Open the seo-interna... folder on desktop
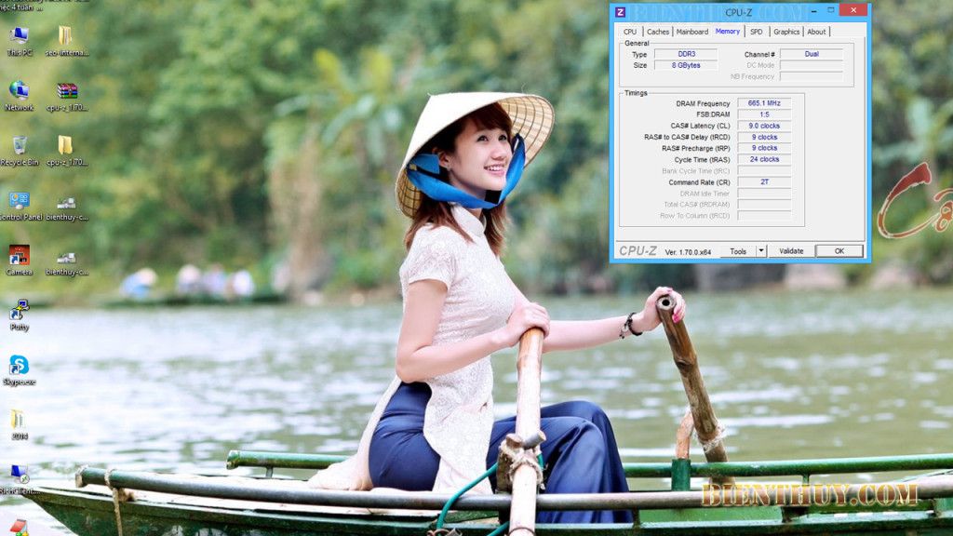This screenshot has width=953, height=536. click(66, 41)
